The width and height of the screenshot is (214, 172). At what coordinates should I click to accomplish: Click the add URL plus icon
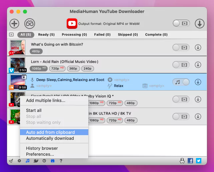pyautogui.click(x=14, y=24)
